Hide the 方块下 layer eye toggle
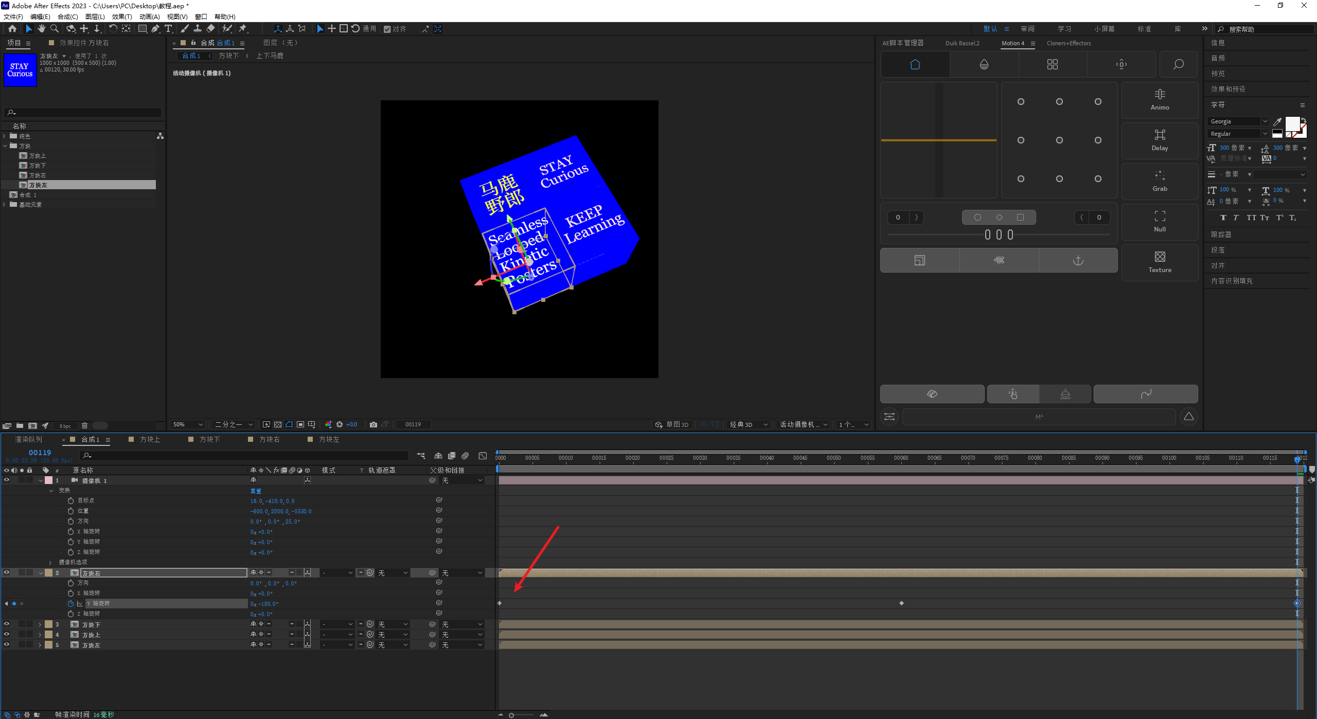The image size is (1317, 719). (7, 624)
